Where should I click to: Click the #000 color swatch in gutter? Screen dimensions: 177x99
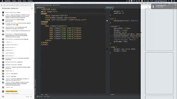[x=107, y=49]
